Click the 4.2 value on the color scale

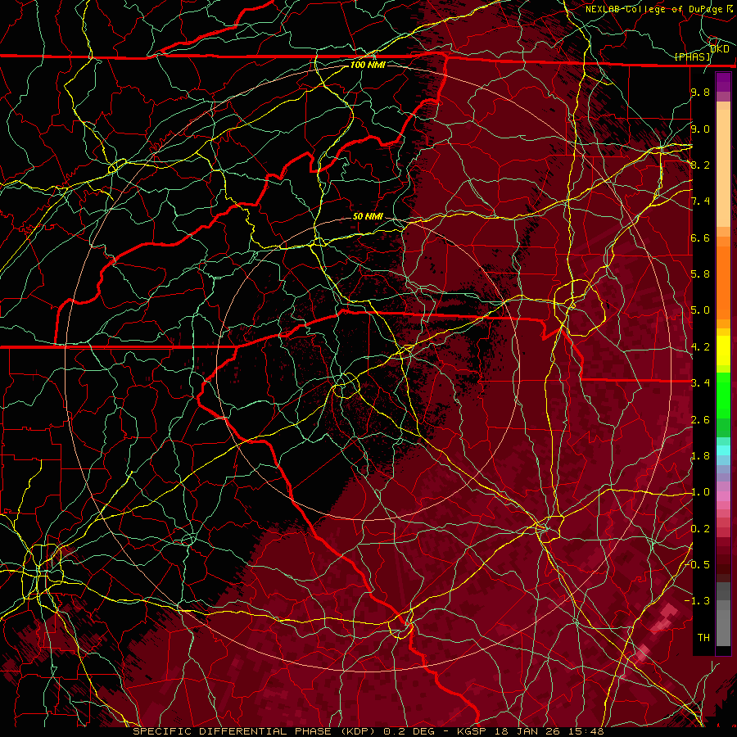(700, 347)
